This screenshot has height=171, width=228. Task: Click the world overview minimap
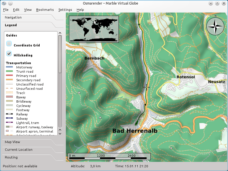94,29
